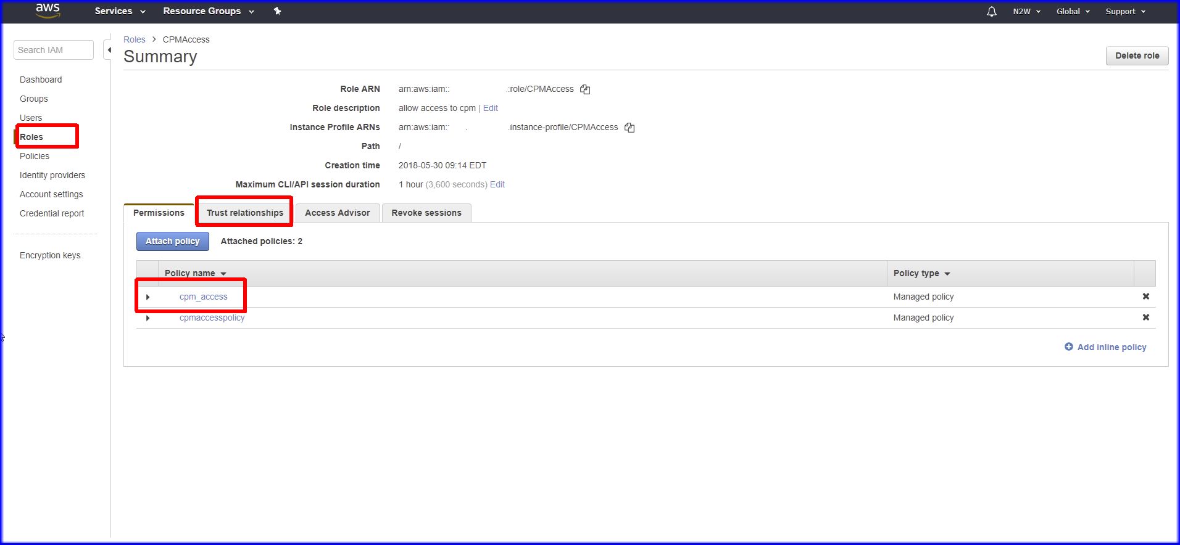Open the Services dropdown menu
The height and width of the screenshot is (545, 1180).
click(120, 11)
